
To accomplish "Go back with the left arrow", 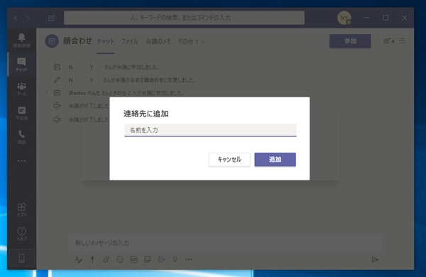I will click(16, 18).
